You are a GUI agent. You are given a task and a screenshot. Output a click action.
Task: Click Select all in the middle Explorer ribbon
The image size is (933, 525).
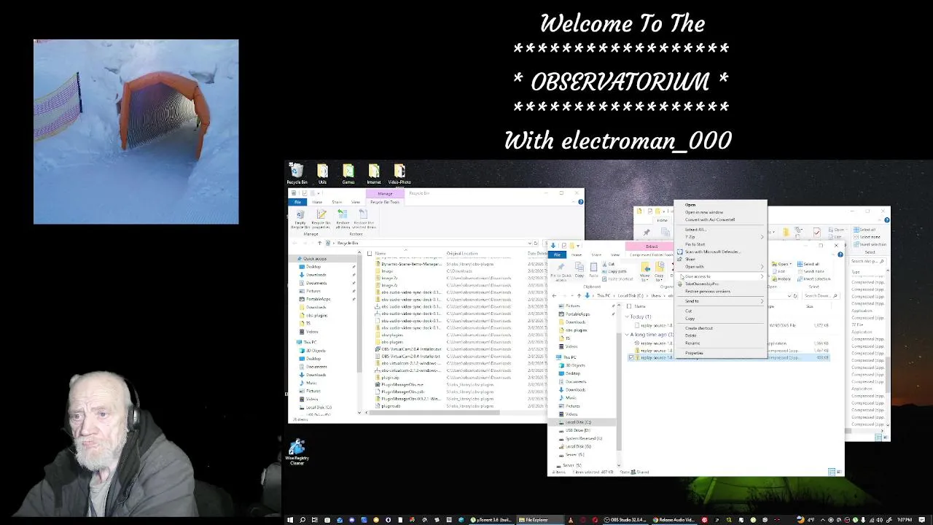(x=808, y=264)
